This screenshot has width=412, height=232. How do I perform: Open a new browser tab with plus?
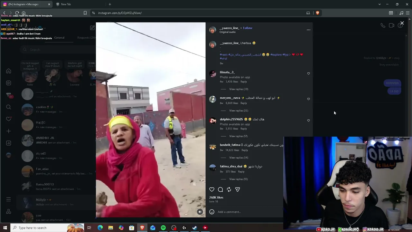pos(110,4)
